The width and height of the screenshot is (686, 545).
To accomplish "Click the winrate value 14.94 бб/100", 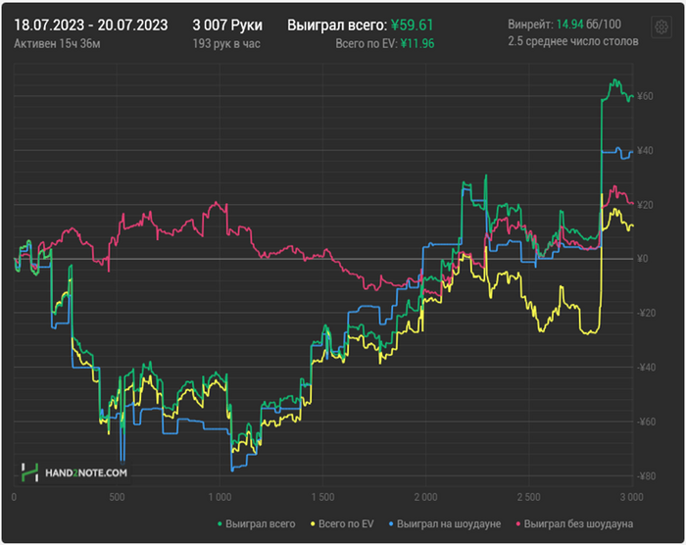I will [589, 25].
